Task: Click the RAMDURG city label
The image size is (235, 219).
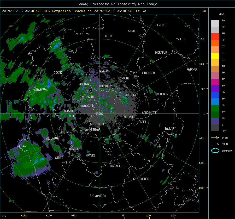Action: pos(83,84)
